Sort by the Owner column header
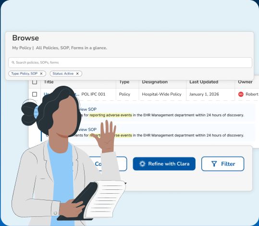Screen dimensions: 259x226 pyautogui.click(x=245, y=82)
